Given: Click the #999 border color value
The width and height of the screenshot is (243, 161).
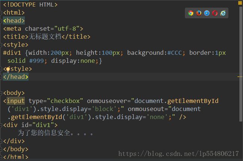Looking at the screenshot, I should [37, 61].
